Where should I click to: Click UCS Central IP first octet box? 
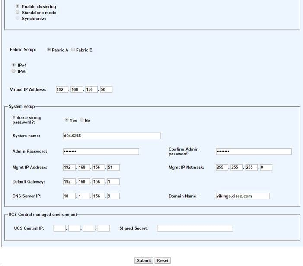click(x=60, y=228)
